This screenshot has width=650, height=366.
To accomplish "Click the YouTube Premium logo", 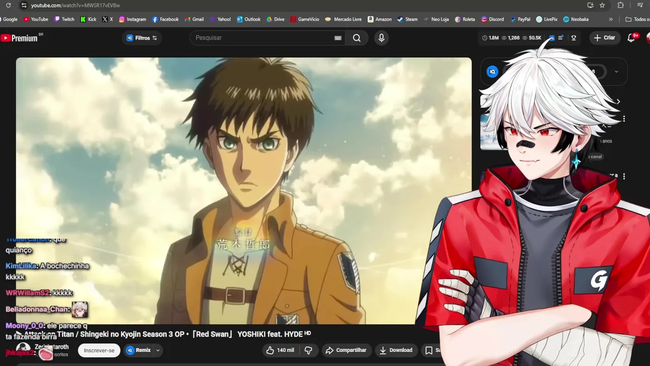I will pyautogui.click(x=19, y=38).
